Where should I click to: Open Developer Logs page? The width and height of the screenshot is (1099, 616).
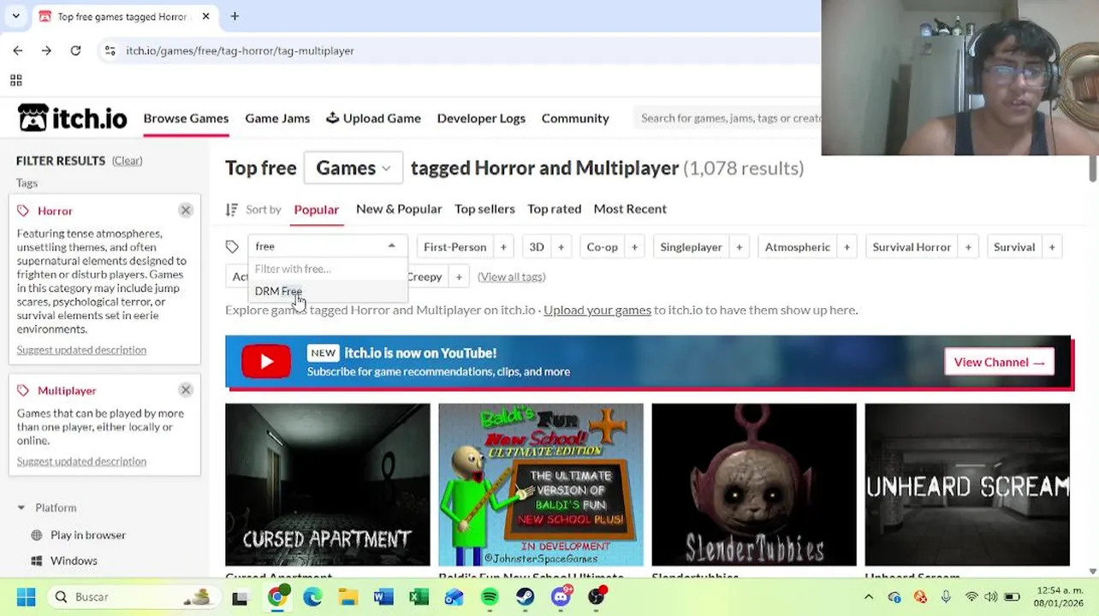coord(481,118)
